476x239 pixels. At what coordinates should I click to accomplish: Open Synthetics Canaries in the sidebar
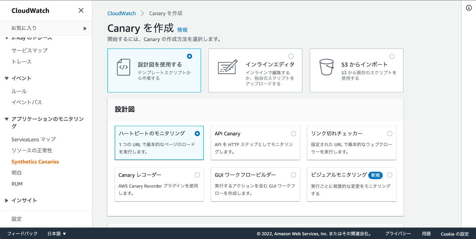35,162
